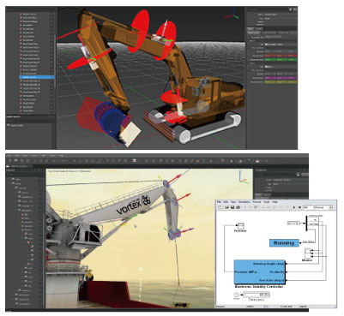The height and width of the screenshot is (316, 344).
Task: Click the new model icon in Simulink toolbar
Action: 220,207
